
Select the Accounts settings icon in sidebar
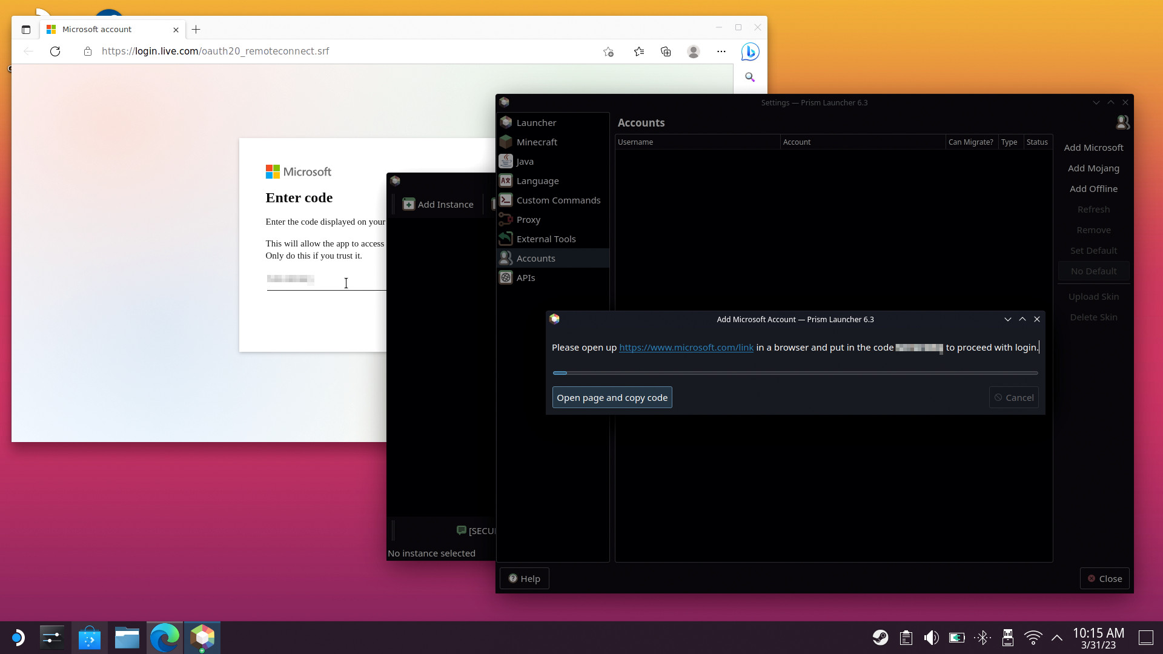click(x=506, y=258)
